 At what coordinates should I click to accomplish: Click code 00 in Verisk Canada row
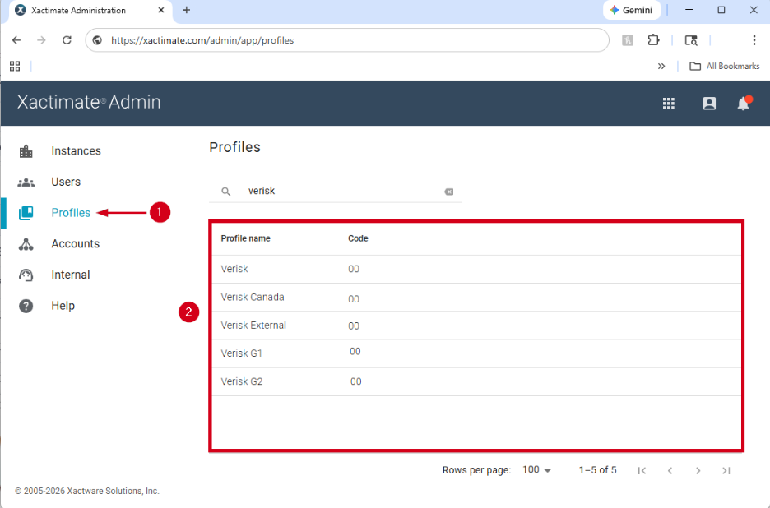(x=354, y=299)
